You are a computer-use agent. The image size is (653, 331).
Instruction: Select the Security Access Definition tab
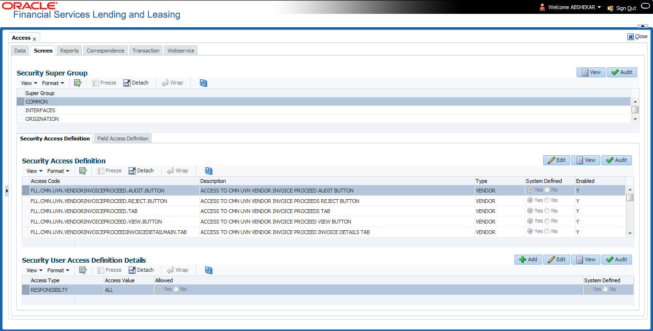click(55, 139)
